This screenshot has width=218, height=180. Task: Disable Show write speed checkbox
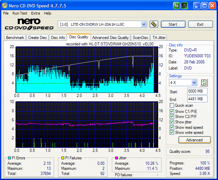[172, 133]
